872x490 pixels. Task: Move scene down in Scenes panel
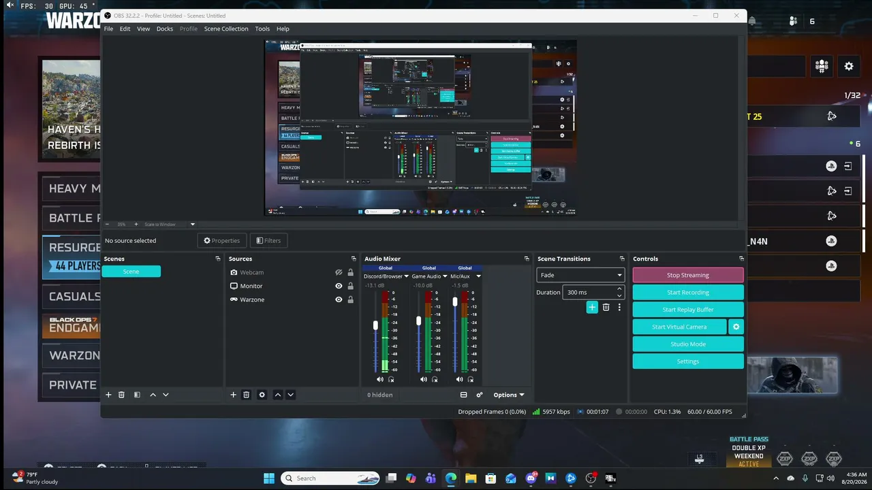(166, 395)
